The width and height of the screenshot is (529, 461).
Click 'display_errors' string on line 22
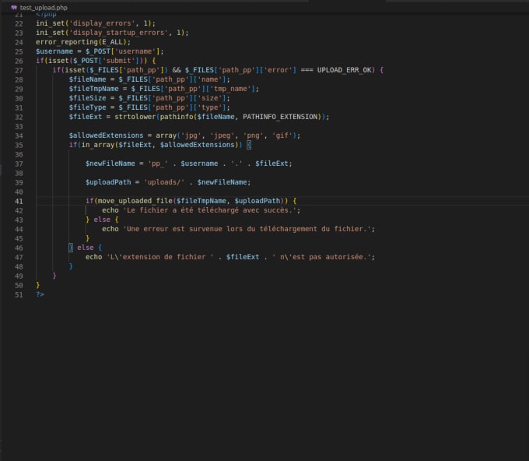click(x=102, y=23)
